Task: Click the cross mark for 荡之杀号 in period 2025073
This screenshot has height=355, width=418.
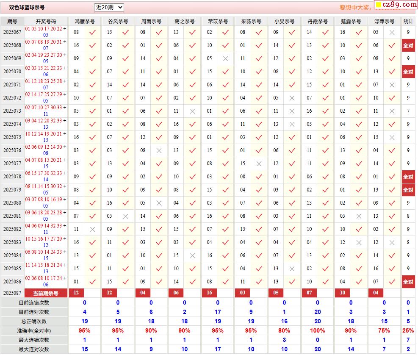Action: [x=192, y=111]
